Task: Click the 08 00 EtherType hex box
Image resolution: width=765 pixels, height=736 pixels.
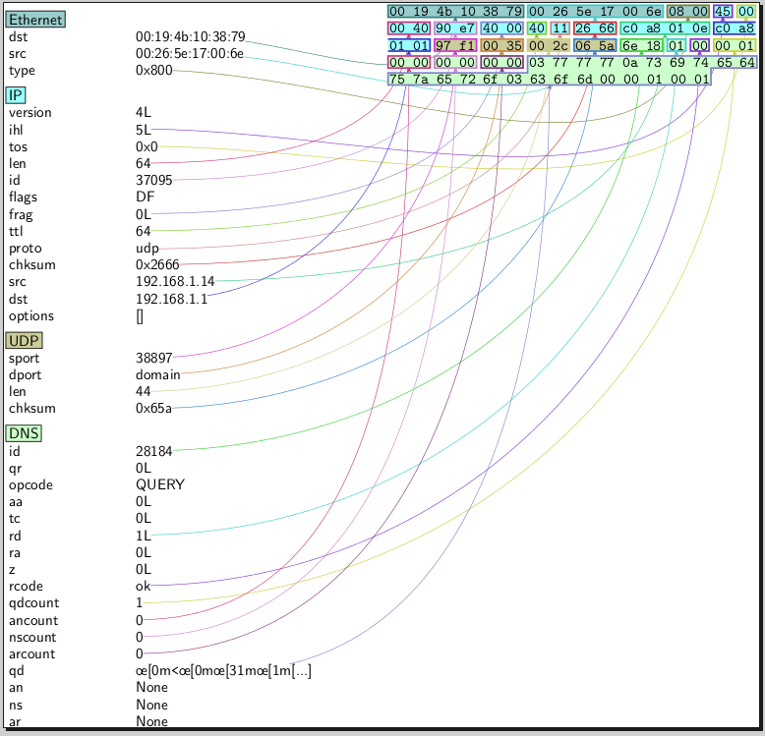Action: point(685,11)
